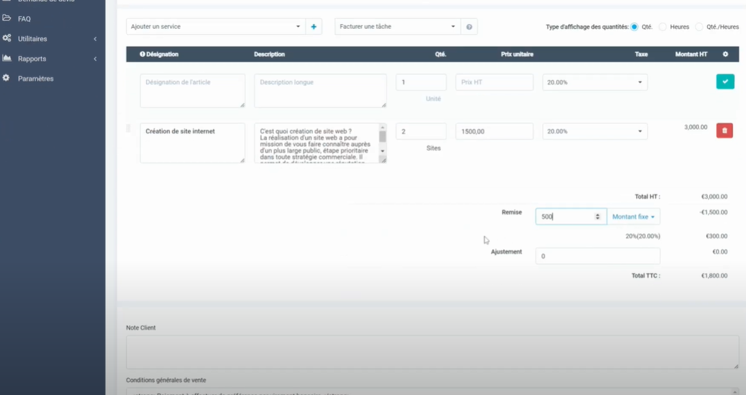Click the info icon next to Désignation
Screen dimensions: 746x395
point(142,54)
